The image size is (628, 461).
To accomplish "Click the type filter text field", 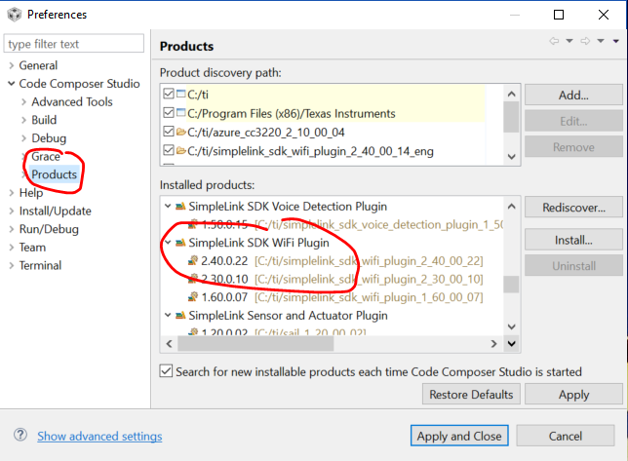I will [x=76, y=44].
